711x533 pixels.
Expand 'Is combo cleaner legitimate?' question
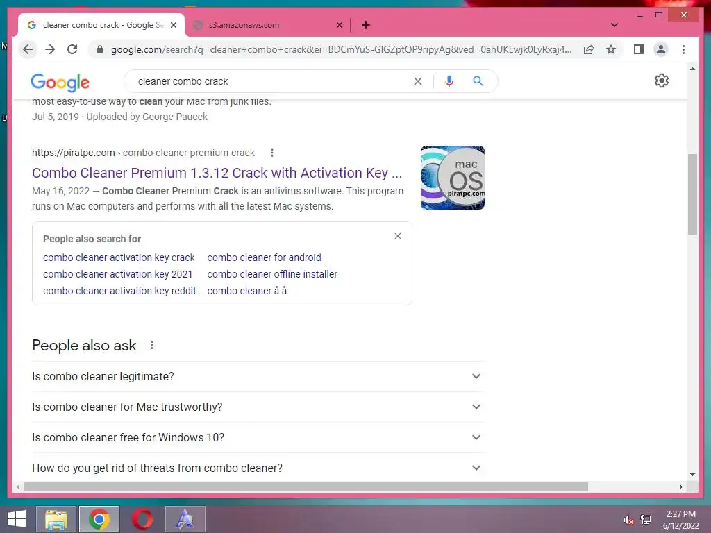click(258, 377)
